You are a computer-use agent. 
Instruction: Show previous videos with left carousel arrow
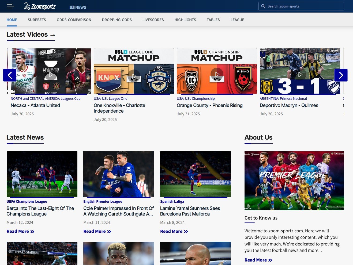coord(10,75)
